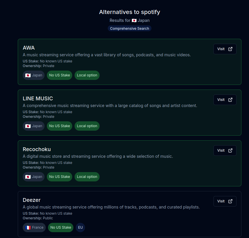
Task: Click the Visit button on the AWA card
Action: point(225,49)
